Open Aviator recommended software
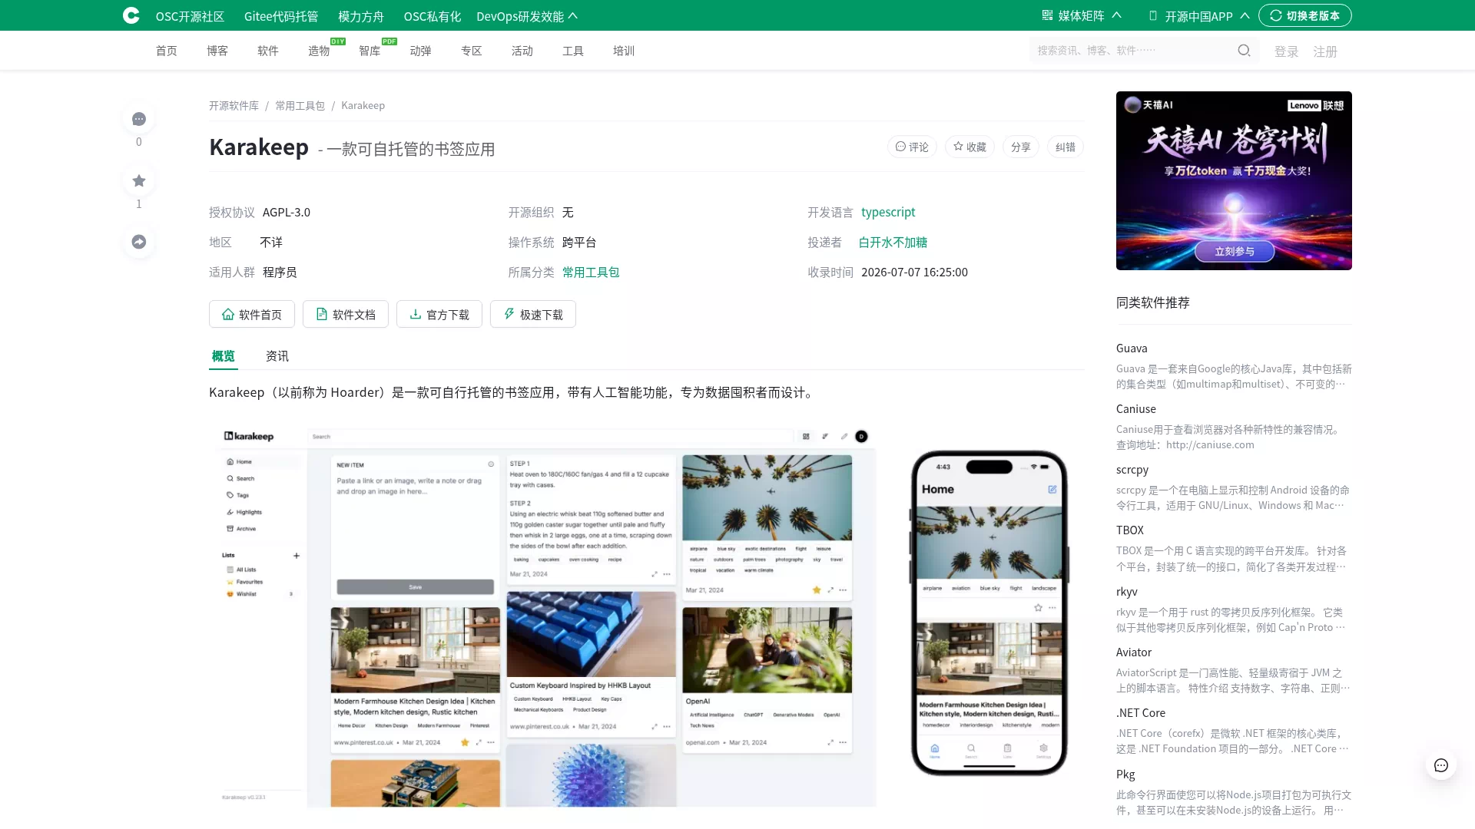This screenshot has width=1475, height=829. pyautogui.click(x=1134, y=652)
